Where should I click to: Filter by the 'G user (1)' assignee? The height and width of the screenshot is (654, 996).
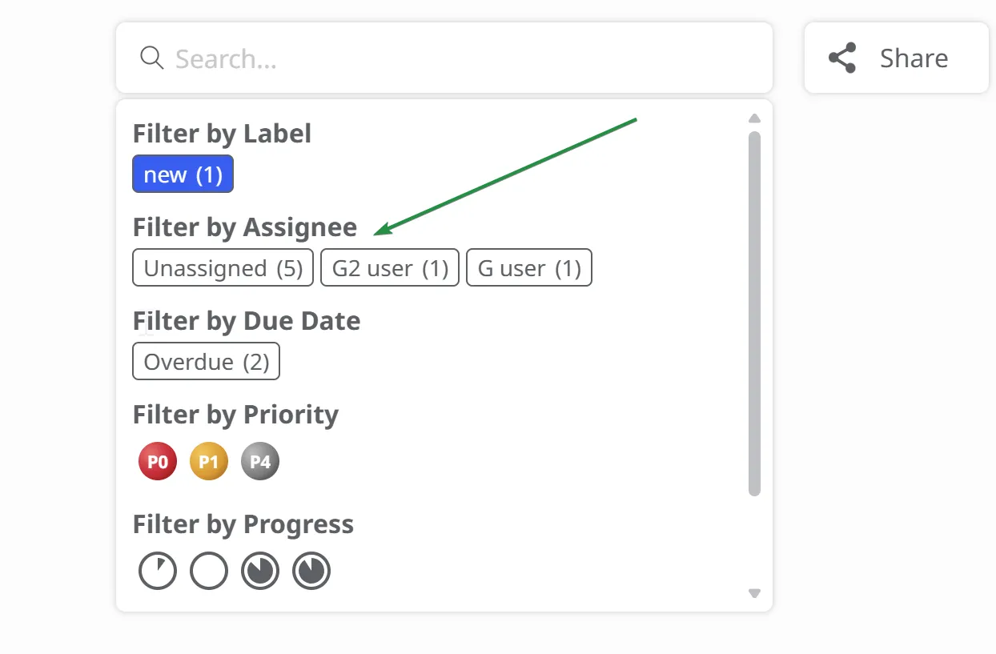tap(528, 268)
